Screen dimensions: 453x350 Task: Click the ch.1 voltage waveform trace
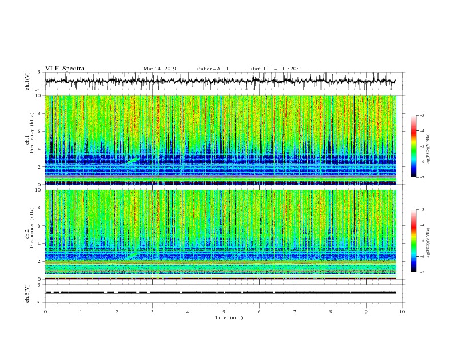point(220,81)
